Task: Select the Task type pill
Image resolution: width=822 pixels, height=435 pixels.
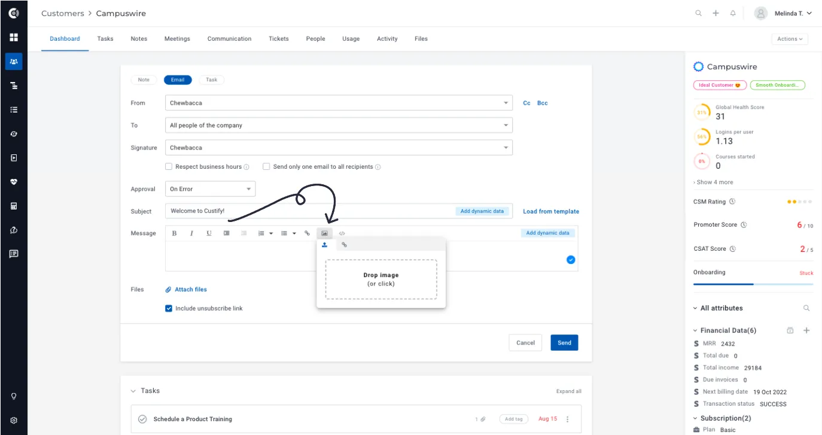Action: point(212,80)
